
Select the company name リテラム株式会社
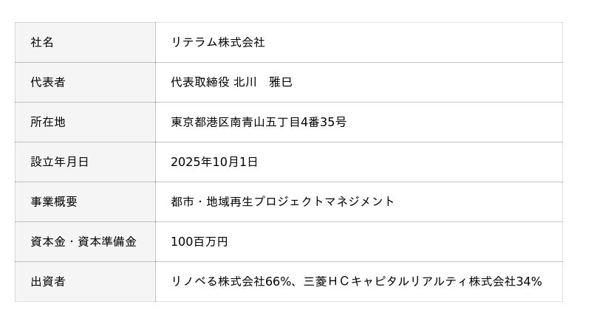coord(217,43)
